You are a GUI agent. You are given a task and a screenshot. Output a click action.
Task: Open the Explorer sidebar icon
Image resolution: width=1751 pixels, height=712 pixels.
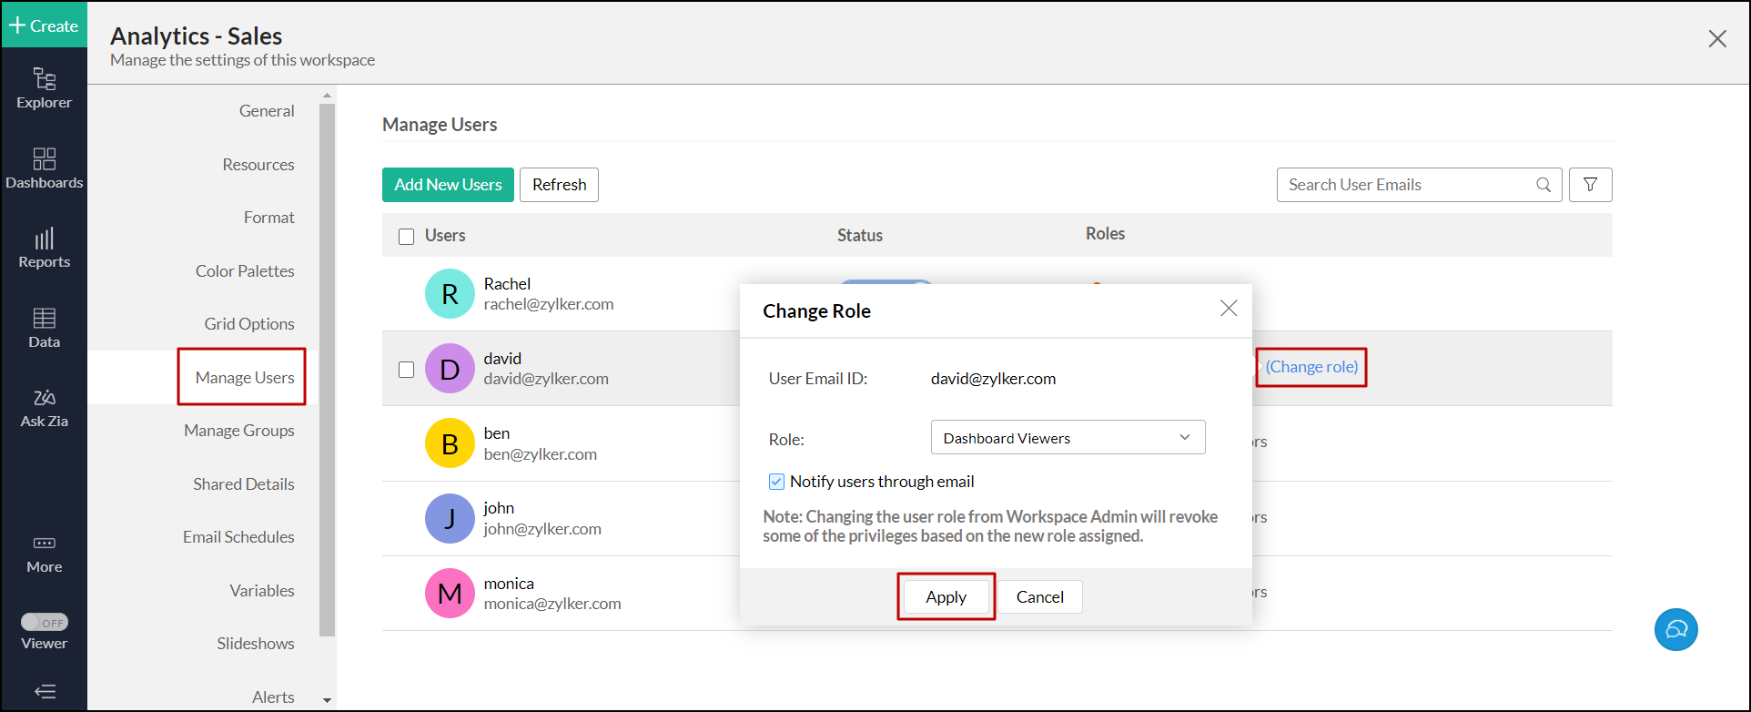point(44,88)
